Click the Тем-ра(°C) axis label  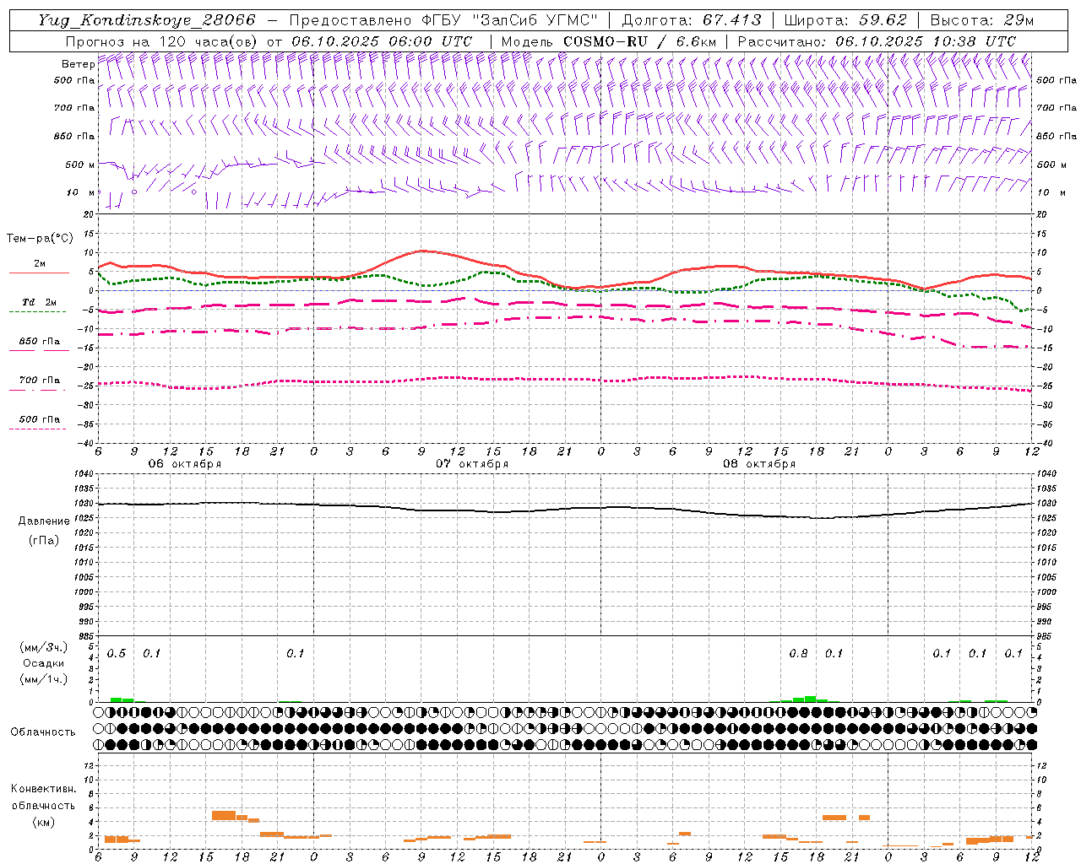[x=40, y=239]
